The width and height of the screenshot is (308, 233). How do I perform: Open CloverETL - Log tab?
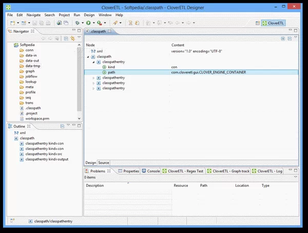267,171
